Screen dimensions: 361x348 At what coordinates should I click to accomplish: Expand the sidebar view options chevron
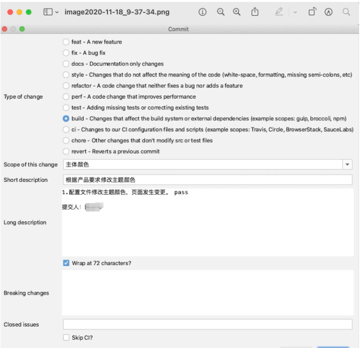click(57, 12)
